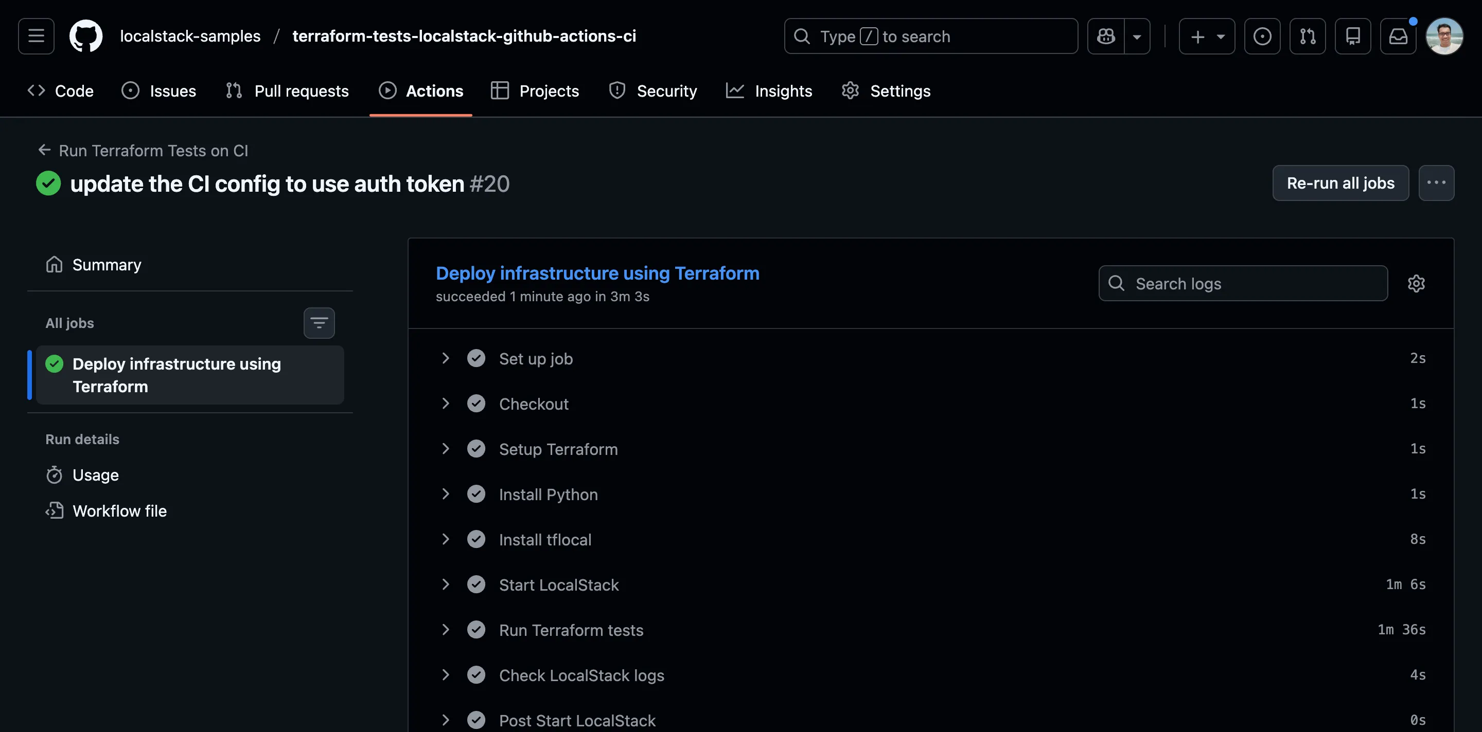
Task: Open the Deploy infrastructure using Terraform job link
Action: coord(597,273)
